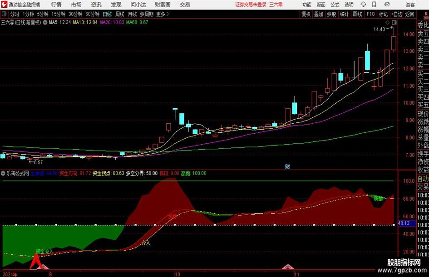The width and height of the screenshot is (429, 277).
Task: Click the MA10: 12.04 value
Action: click(85, 22)
